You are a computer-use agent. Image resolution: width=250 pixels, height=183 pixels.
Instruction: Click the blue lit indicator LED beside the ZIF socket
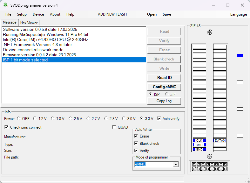(x=240, y=55)
